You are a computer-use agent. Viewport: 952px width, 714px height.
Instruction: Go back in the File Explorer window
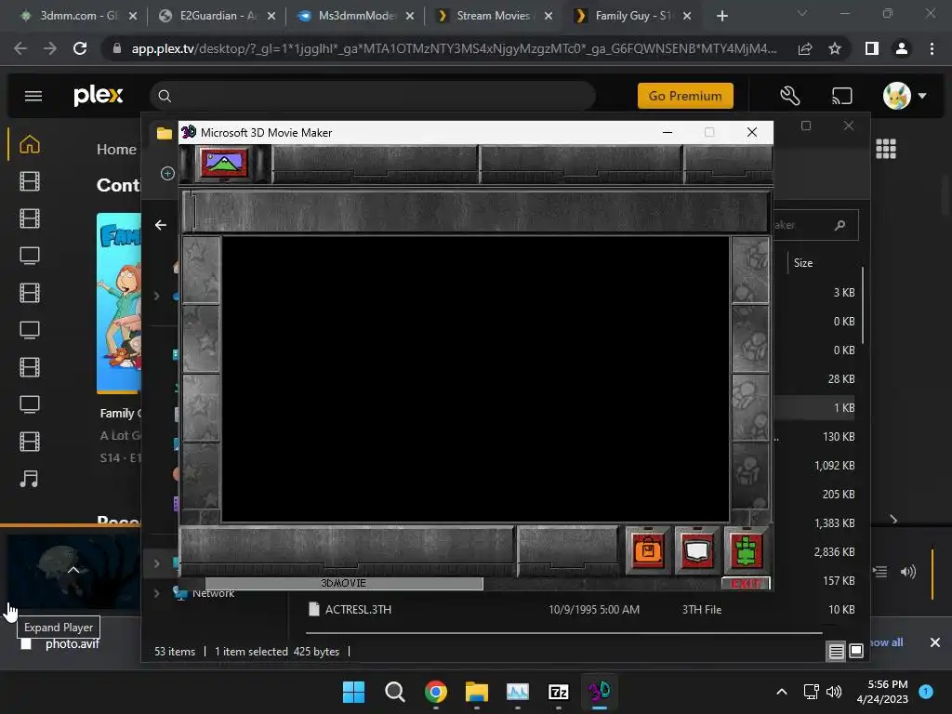pyautogui.click(x=160, y=225)
